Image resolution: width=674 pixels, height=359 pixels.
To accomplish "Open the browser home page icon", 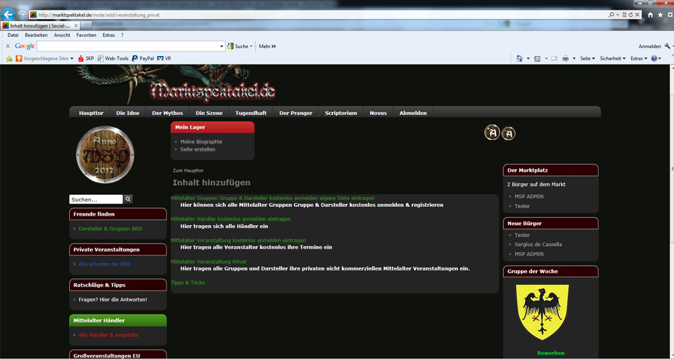I will point(650,15).
